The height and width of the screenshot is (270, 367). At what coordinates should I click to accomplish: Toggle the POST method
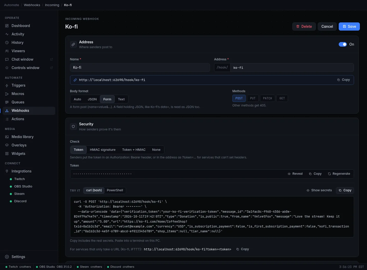239,98
